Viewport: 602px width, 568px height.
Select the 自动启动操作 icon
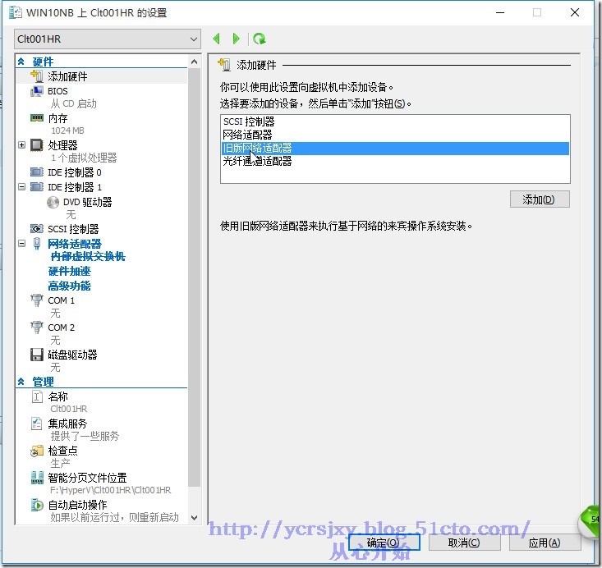(37, 505)
